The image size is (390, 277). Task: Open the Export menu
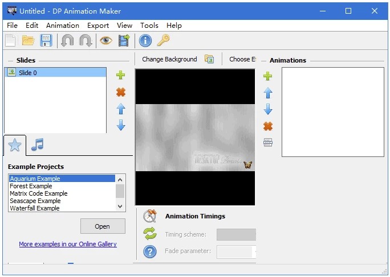pyautogui.click(x=98, y=26)
